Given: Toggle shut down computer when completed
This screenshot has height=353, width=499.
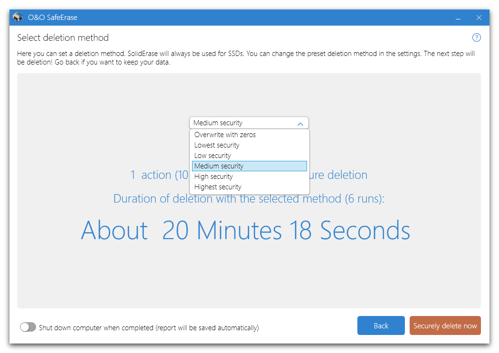Looking at the screenshot, I should [x=28, y=327].
